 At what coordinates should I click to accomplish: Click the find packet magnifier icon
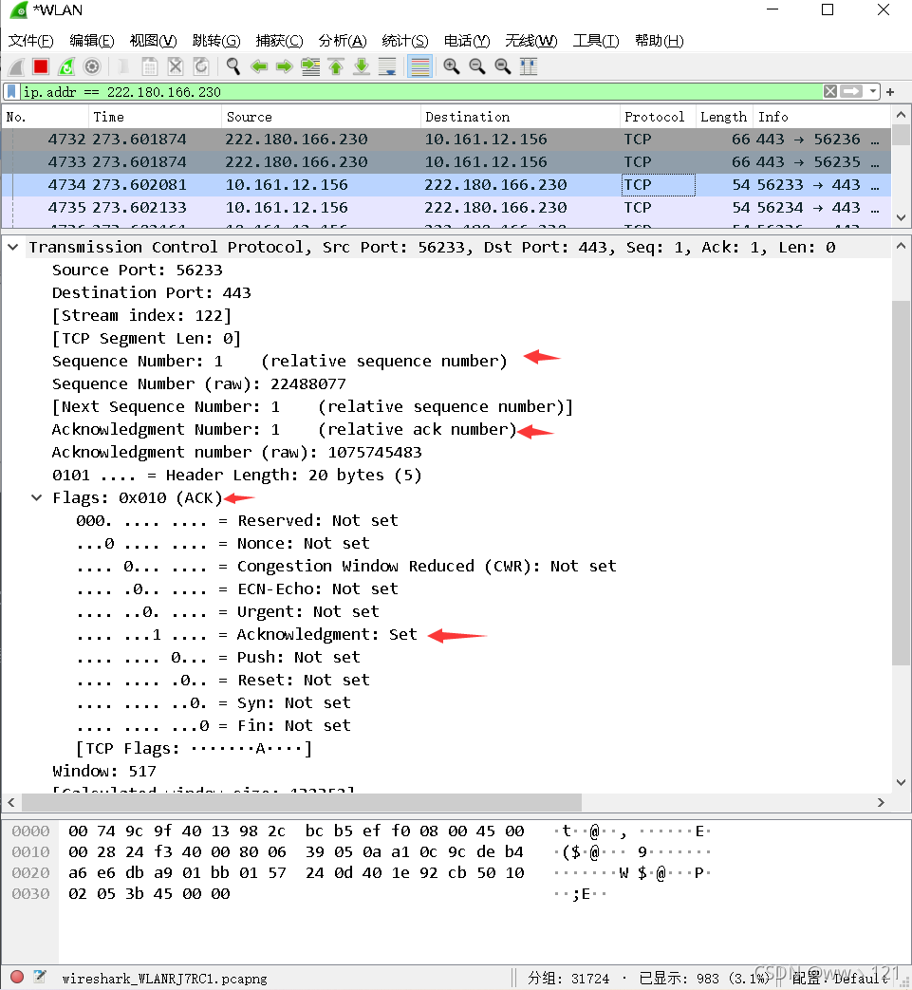233,66
